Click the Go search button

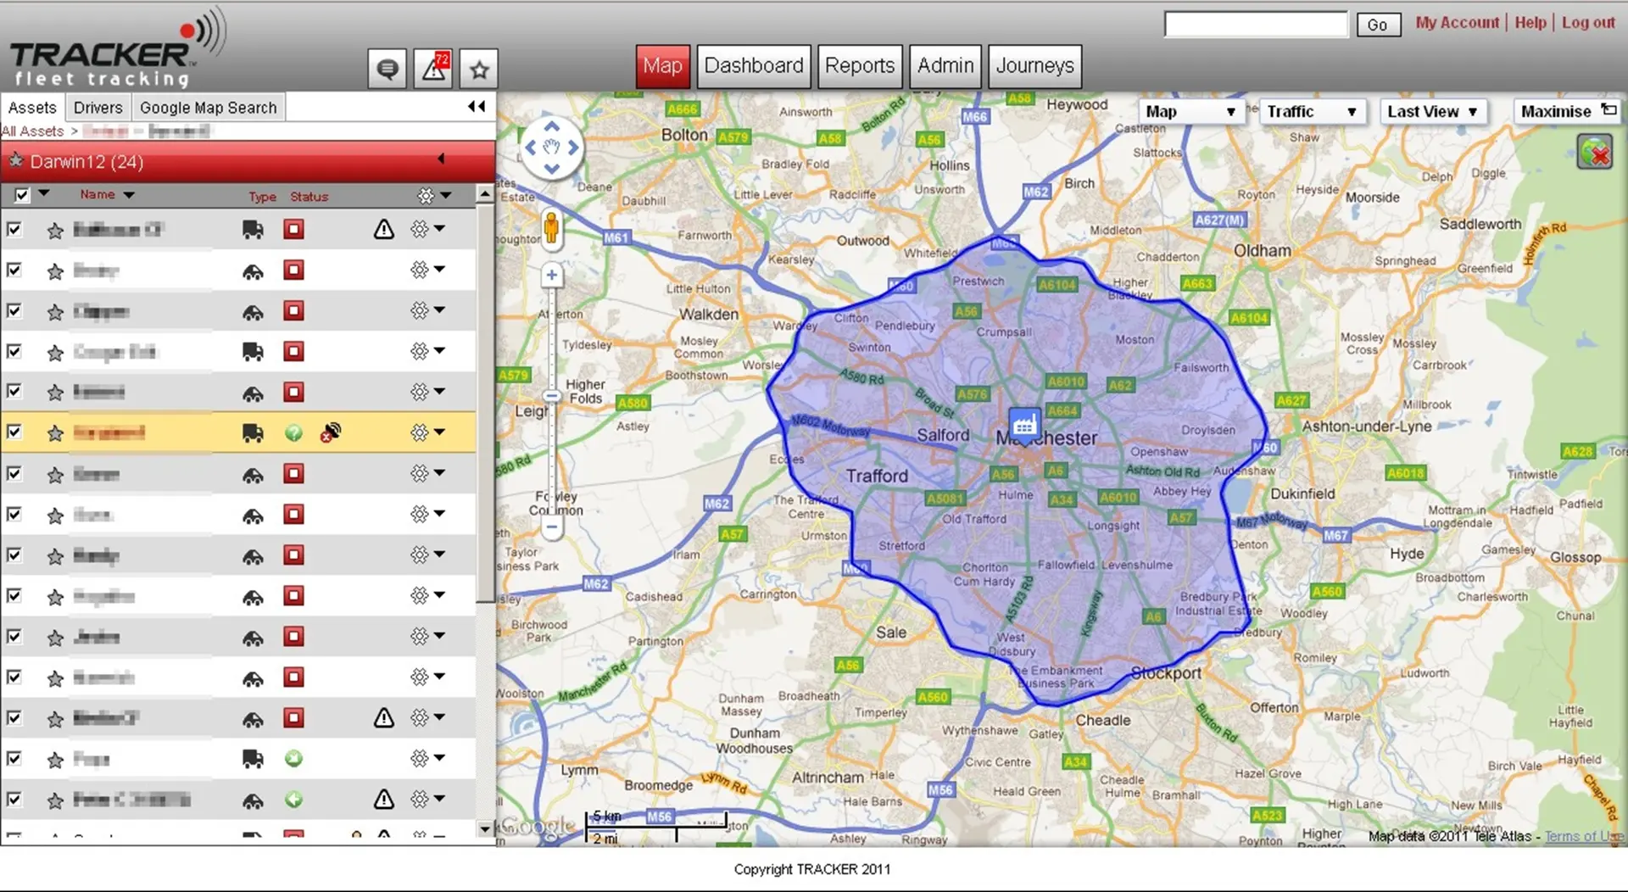click(x=1378, y=25)
